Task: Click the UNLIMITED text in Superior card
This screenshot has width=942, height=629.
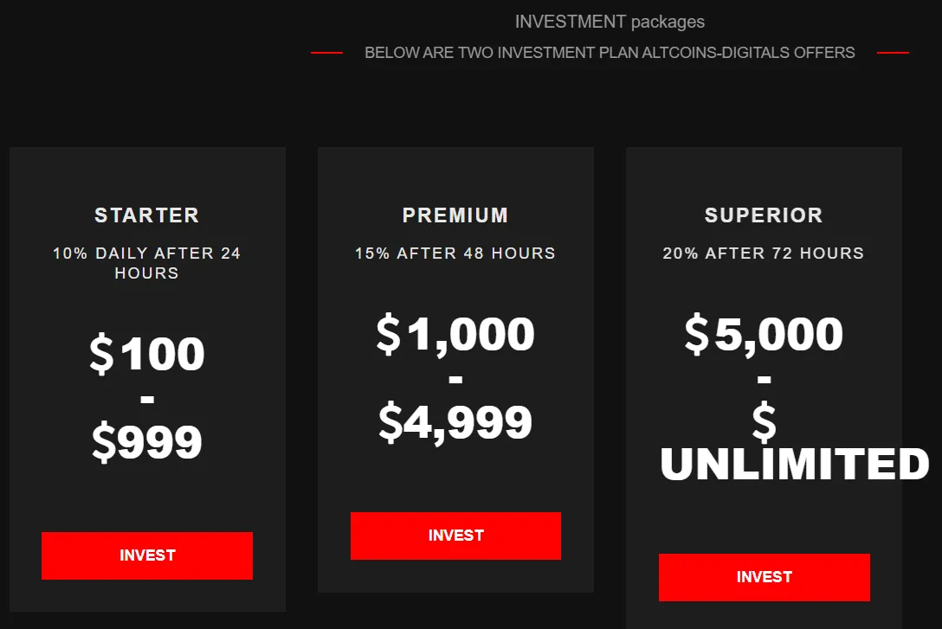Action: 795,465
